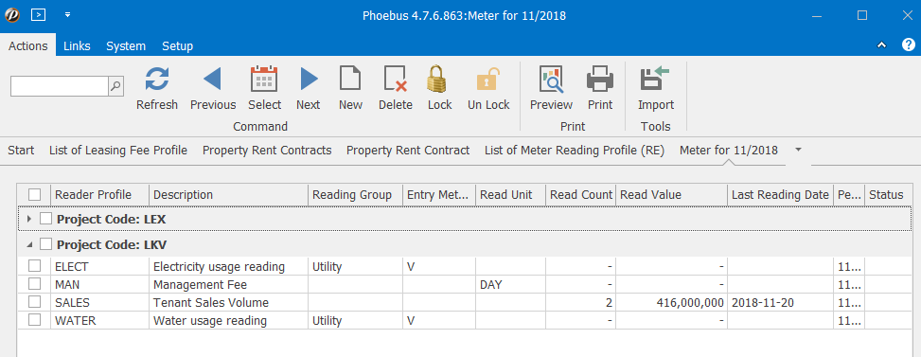This screenshot has height=357, width=921.
Task: Switch to the Start page tab
Action: tap(21, 151)
